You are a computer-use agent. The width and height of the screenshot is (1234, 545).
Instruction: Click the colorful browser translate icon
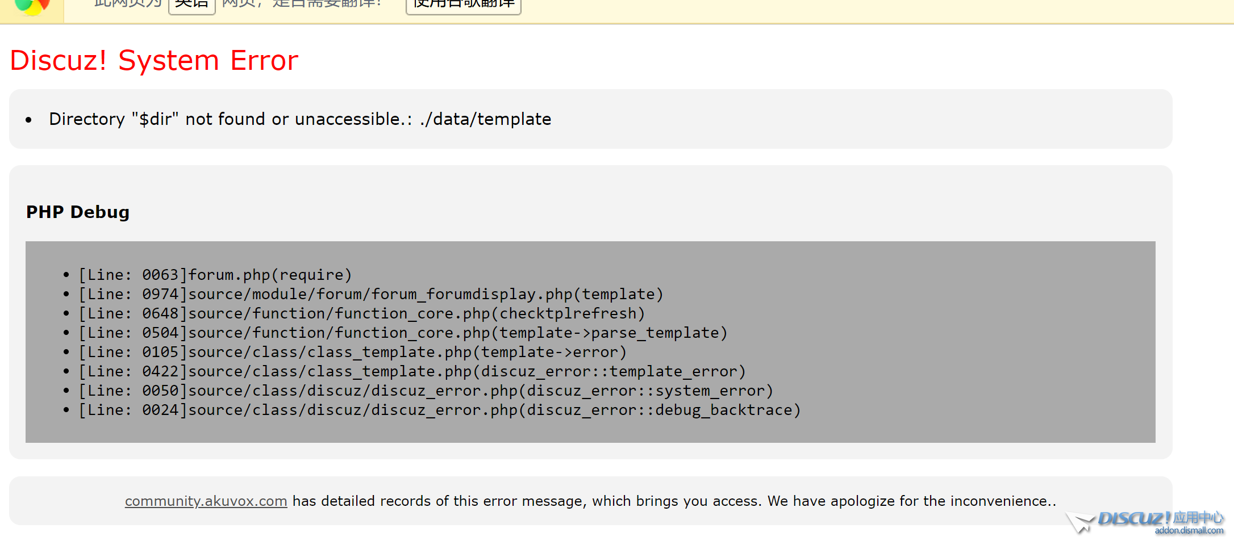point(32,6)
